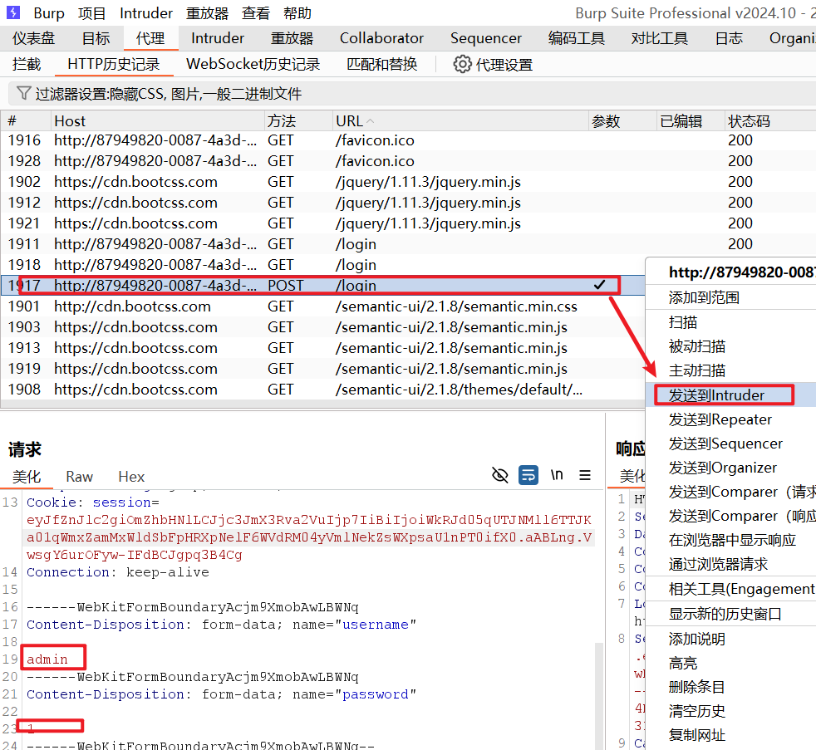Image resolution: width=816 pixels, height=750 pixels.
Task: Open the 对比工具 tab
Action: tap(659, 38)
